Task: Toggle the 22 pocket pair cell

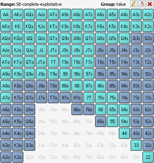Action: tap(148, 157)
